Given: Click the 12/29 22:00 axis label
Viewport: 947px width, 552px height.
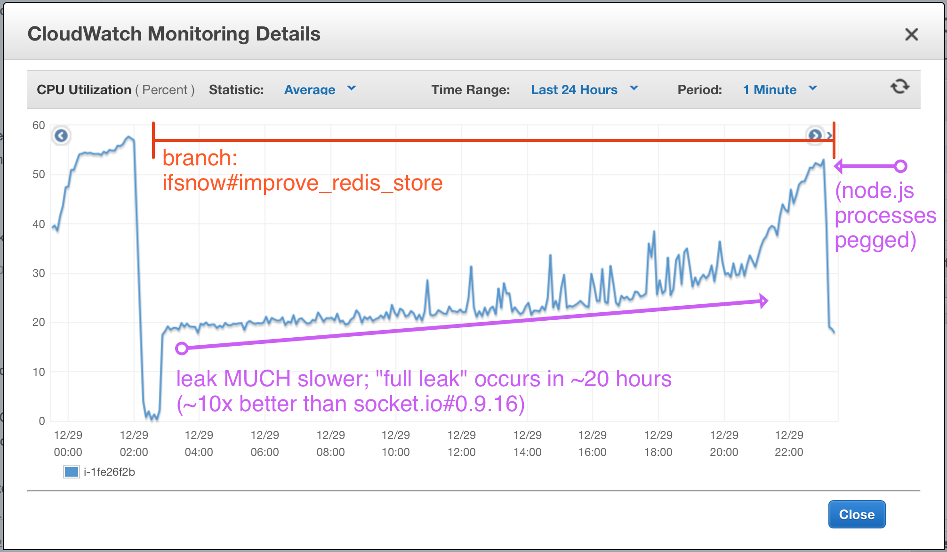Looking at the screenshot, I should pyautogui.click(x=789, y=443).
